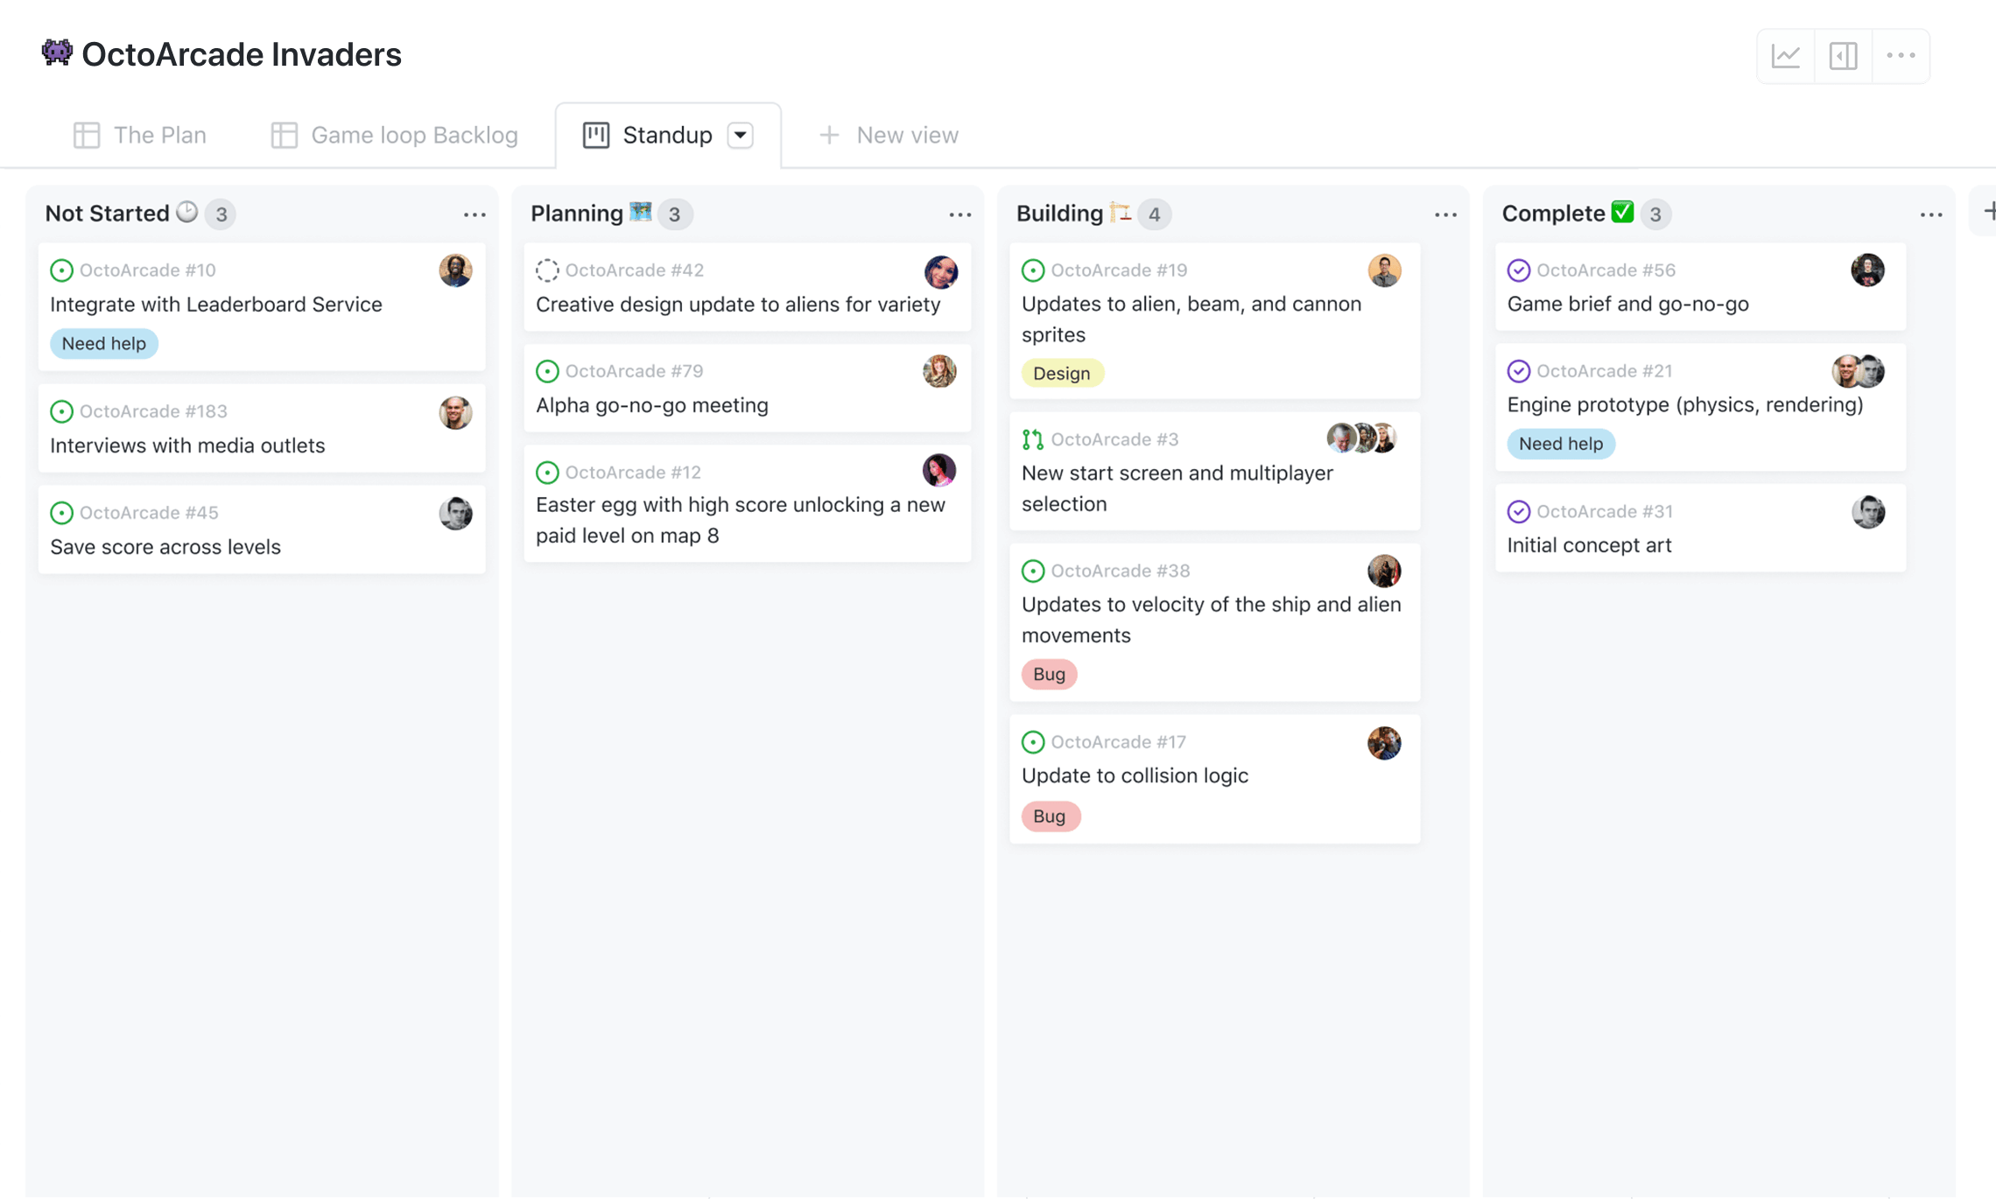Click the Bug label on #38

[x=1050, y=673]
